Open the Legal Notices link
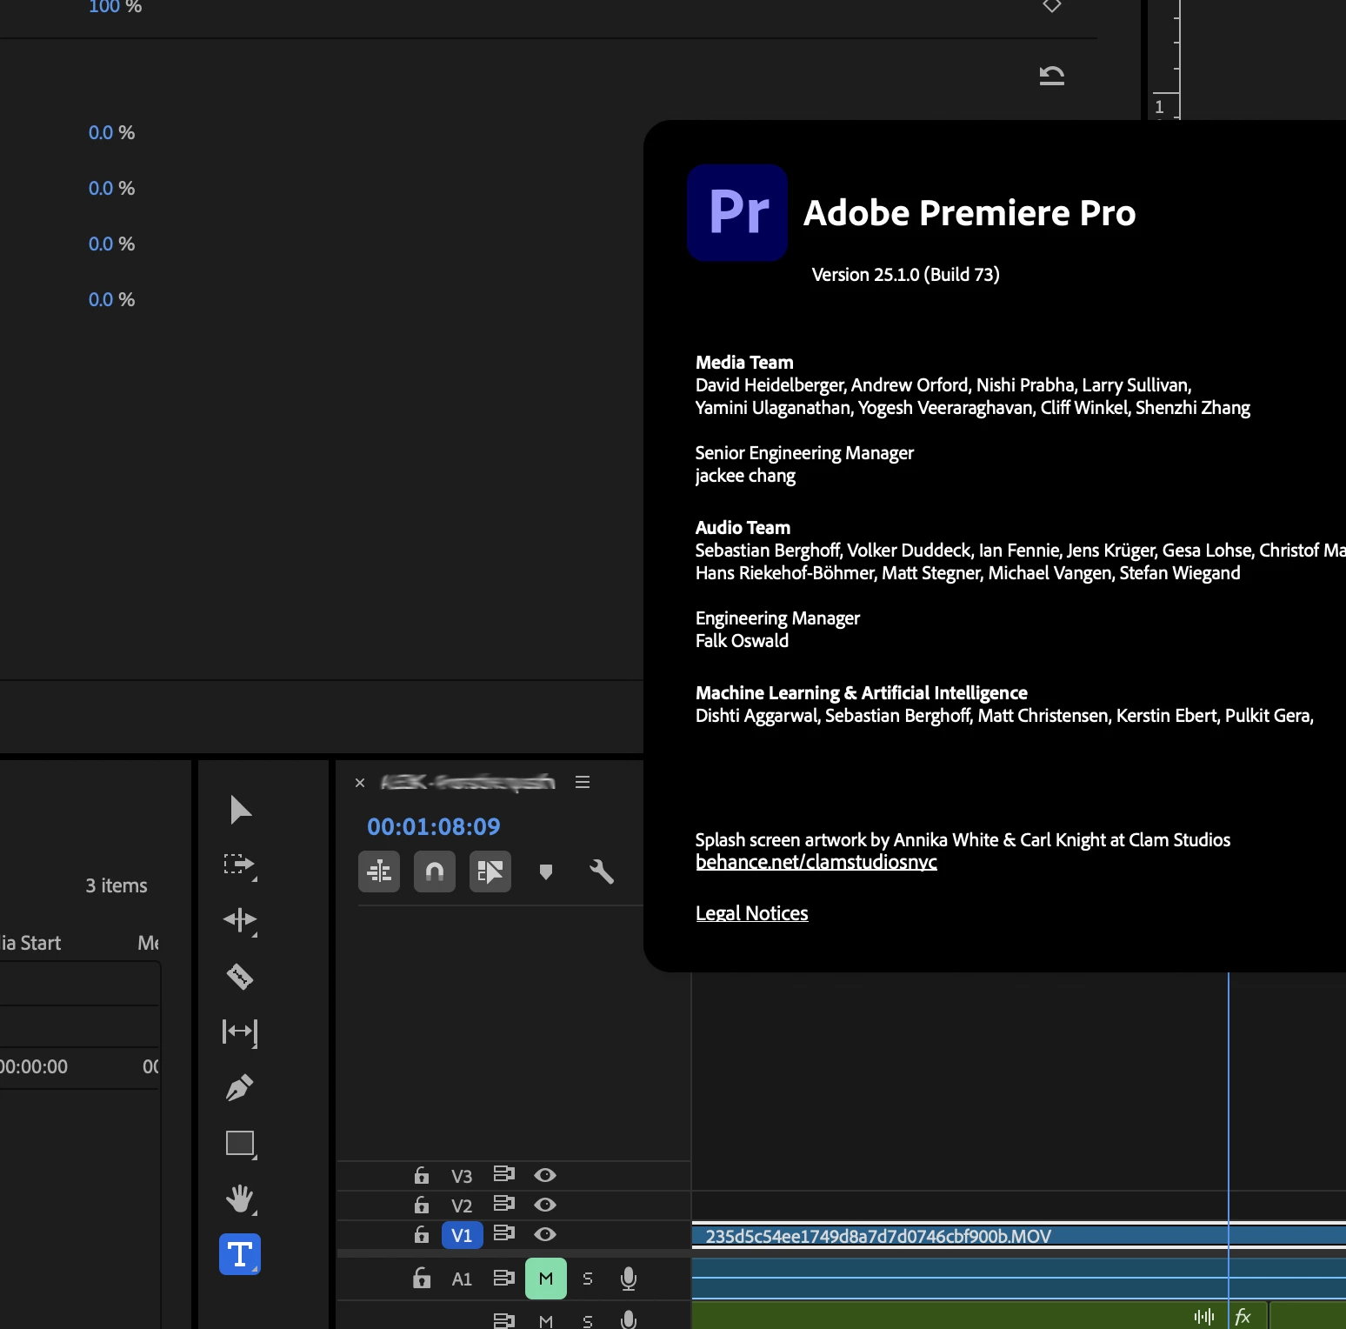The height and width of the screenshot is (1329, 1346). pyautogui.click(x=752, y=913)
